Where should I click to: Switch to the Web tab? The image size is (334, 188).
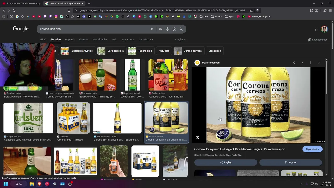click(114, 39)
